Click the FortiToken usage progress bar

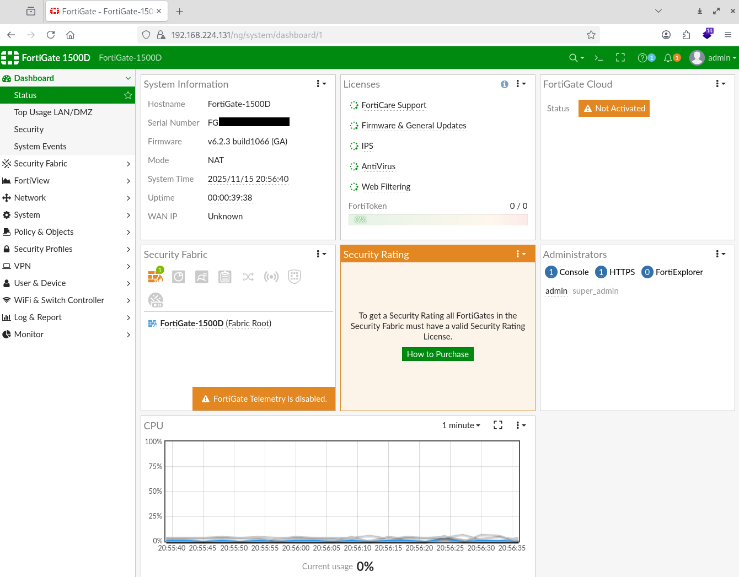(x=438, y=220)
